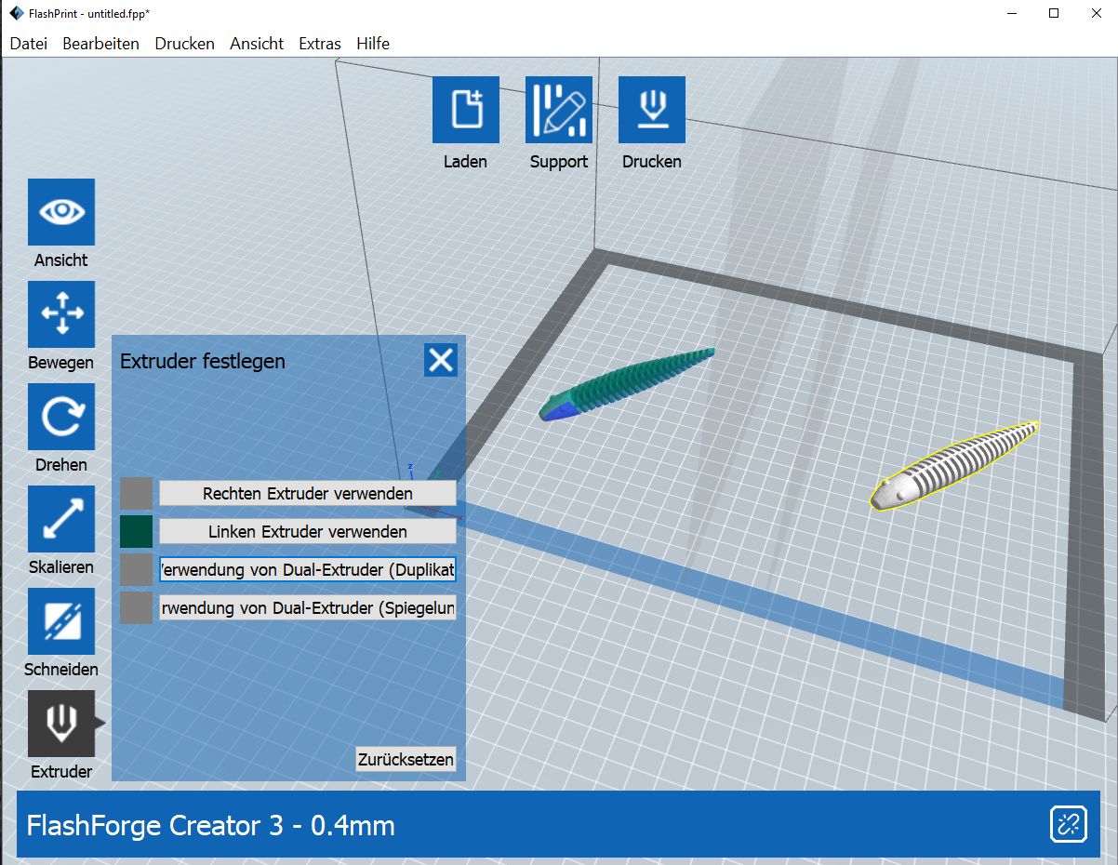The width and height of the screenshot is (1118, 865).
Task: Click Rechten Extruder verwenden button
Action: coord(308,493)
